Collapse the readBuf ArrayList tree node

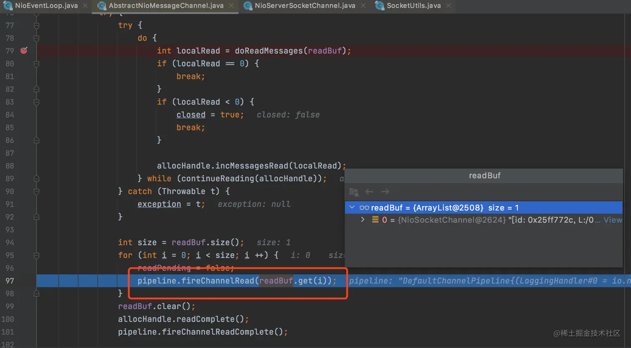[x=352, y=207]
